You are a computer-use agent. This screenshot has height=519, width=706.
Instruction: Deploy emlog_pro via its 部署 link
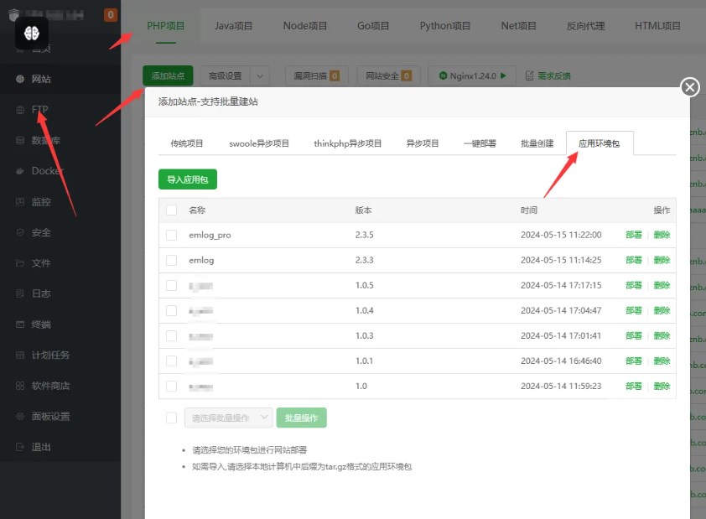[632, 236]
